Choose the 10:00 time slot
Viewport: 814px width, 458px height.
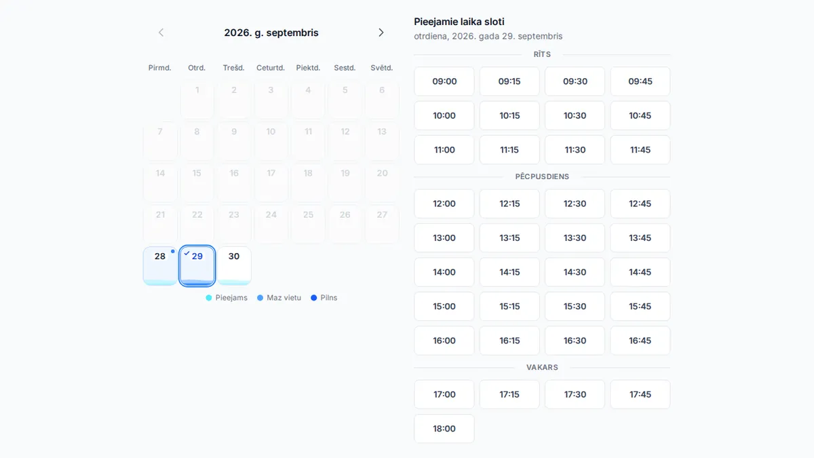click(444, 115)
